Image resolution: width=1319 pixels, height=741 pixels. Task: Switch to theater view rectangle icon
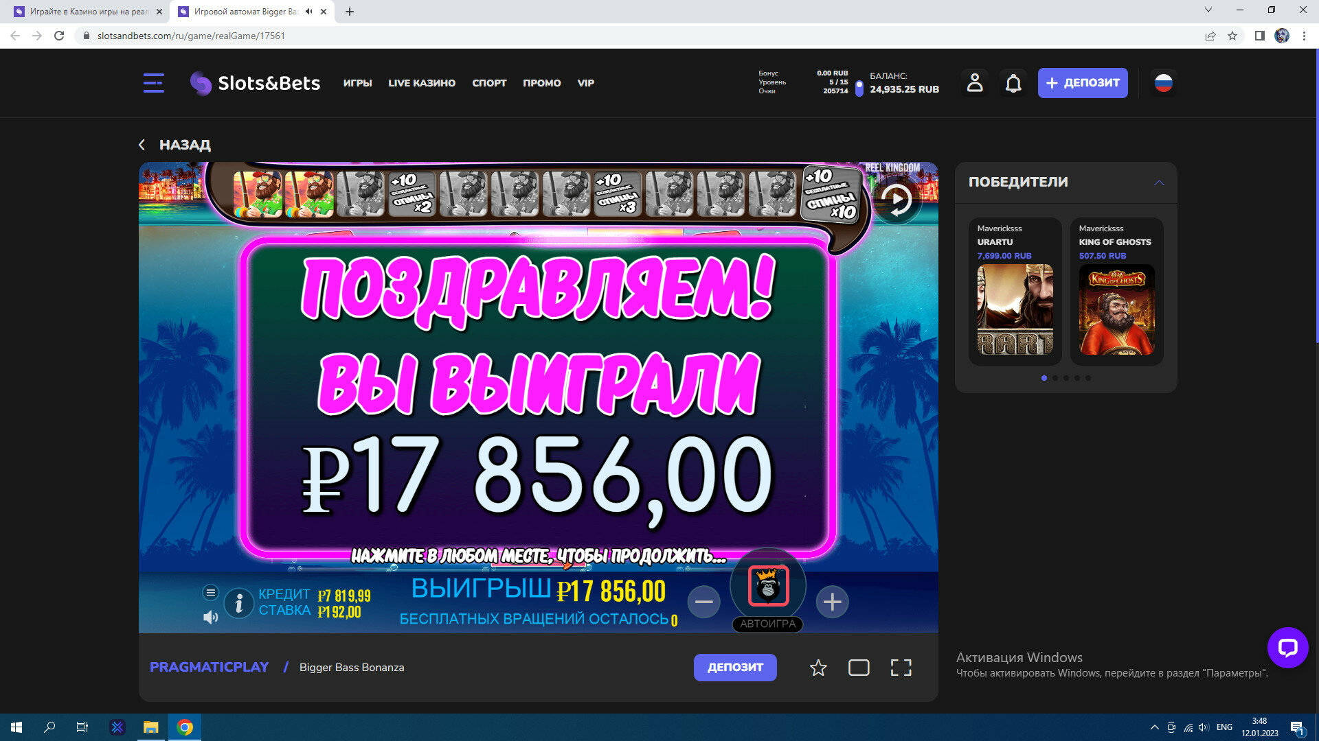click(859, 668)
